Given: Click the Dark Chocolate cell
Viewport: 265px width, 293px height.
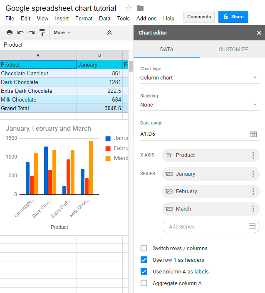Looking at the screenshot, I should (38, 82).
